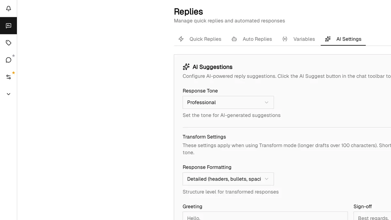Expand the chevron at the sidebar bottom

click(8, 94)
